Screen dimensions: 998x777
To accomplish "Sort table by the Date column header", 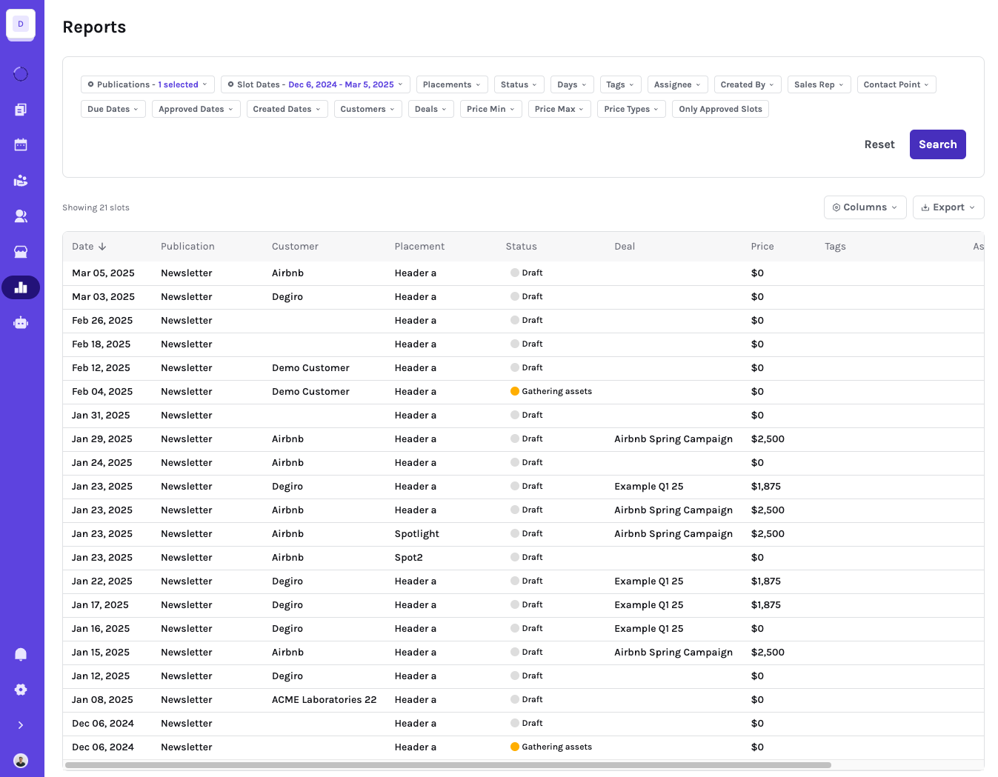I will tap(89, 247).
